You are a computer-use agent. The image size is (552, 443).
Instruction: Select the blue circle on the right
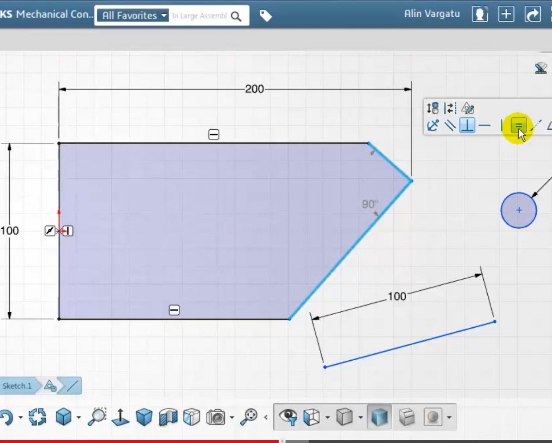[519, 210]
